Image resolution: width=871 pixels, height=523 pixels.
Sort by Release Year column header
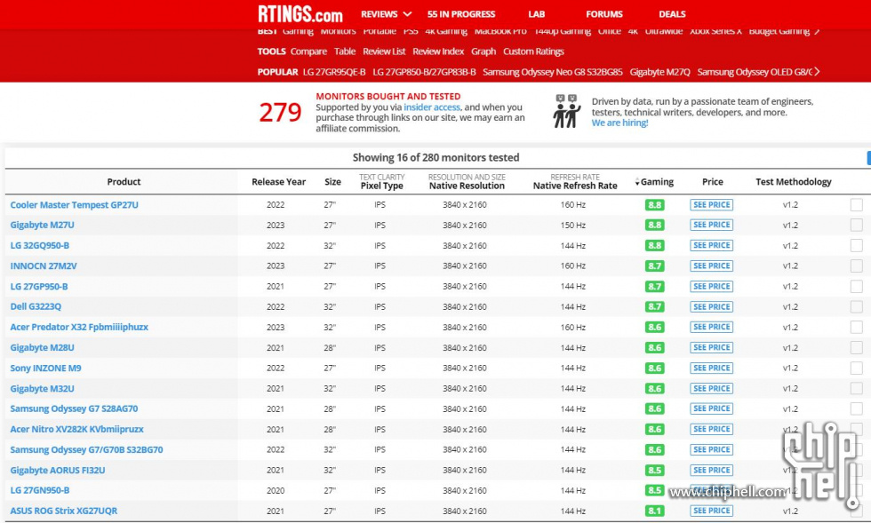click(x=278, y=181)
